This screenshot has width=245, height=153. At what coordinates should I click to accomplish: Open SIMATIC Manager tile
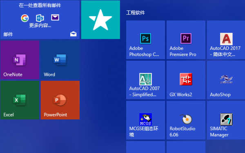click(226, 120)
